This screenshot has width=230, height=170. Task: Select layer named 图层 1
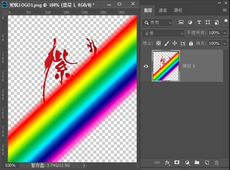(x=188, y=66)
